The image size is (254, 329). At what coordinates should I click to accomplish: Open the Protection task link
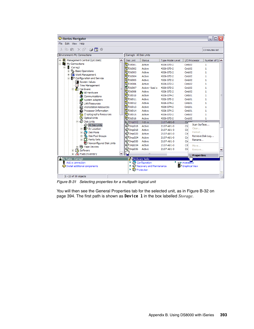[x=142, y=170]
